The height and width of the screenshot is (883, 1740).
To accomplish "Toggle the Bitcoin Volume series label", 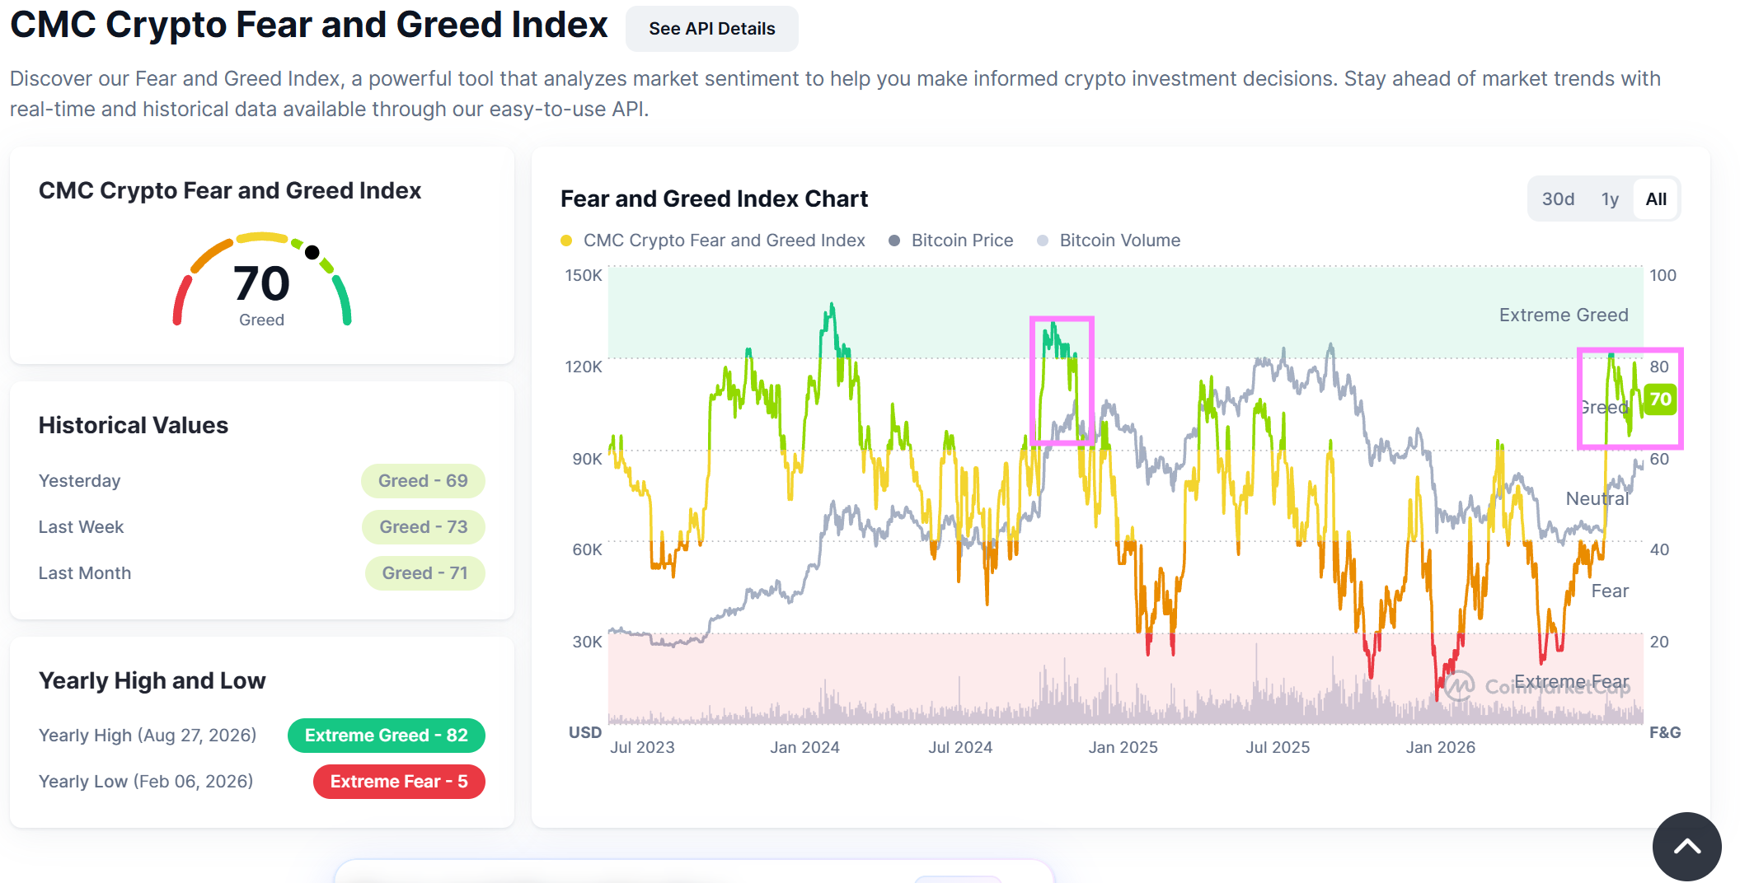I will [x=1119, y=241].
